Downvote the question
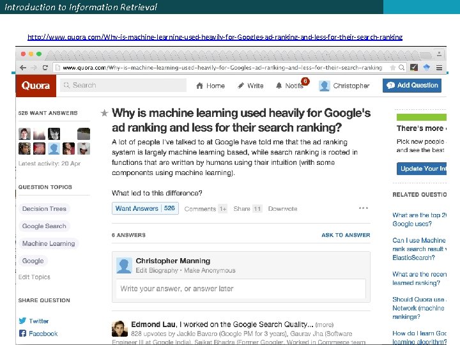The width and height of the screenshot is (460, 345). [x=282, y=209]
